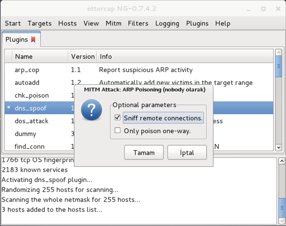Click '3 hosts added to the hosts list' line
Viewport: 286px width, 226px height.
(x=52, y=209)
